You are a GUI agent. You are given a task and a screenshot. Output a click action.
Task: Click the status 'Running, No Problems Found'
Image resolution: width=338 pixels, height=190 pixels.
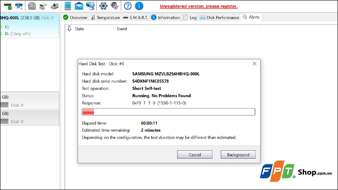click(x=161, y=96)
